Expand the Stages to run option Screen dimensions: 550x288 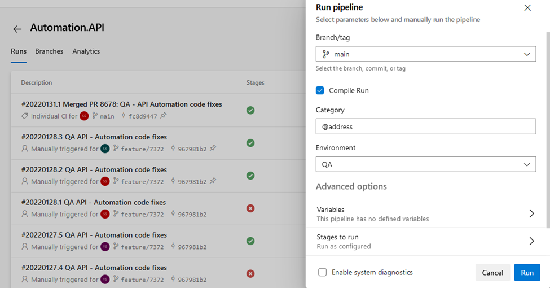[x=426, y=241]
